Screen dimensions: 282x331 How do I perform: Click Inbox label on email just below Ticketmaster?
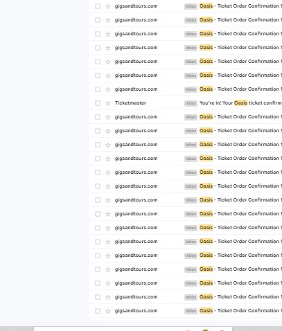click(x=191, y=117)
